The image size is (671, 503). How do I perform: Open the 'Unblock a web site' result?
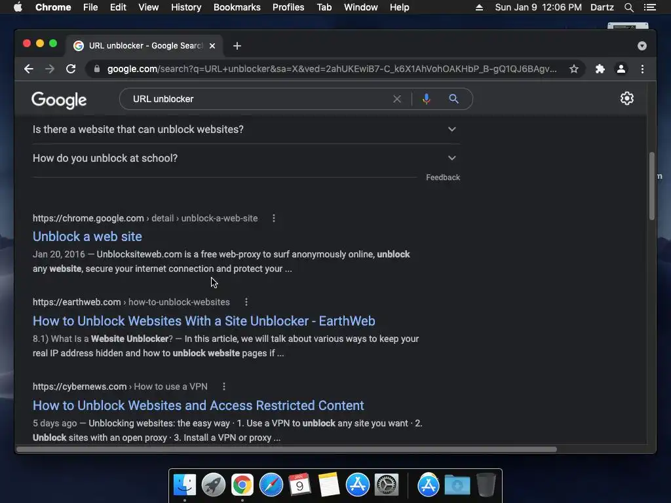pyautogui.click(x=87, y=236)
